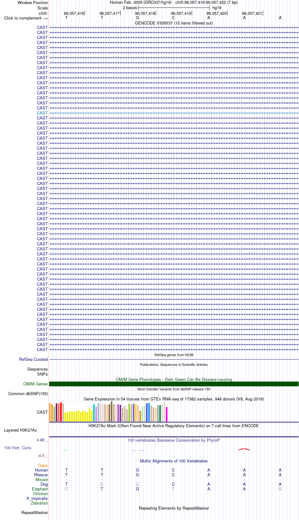Click position label 96,057,418 on the ruler

click(x=145, y=13)
